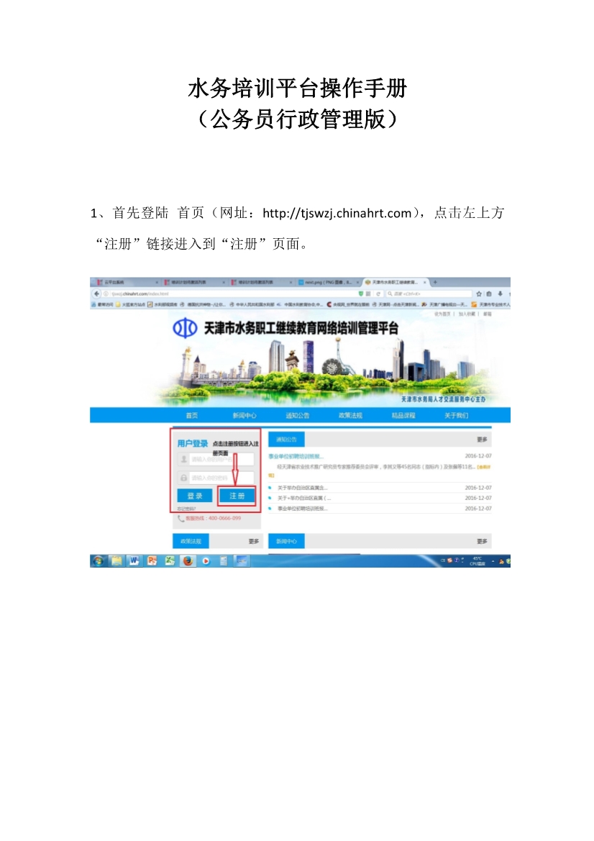
Task: Select 政策法规 in the blue navigation bar
Action: pos(350,416)
